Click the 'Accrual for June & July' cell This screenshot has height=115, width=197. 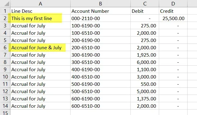[x=40, y=47]
